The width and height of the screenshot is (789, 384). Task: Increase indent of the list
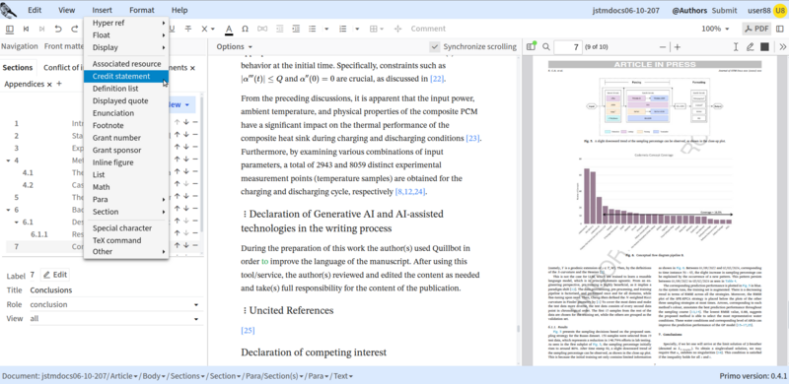pyautogui.click(x=296, y=30)
